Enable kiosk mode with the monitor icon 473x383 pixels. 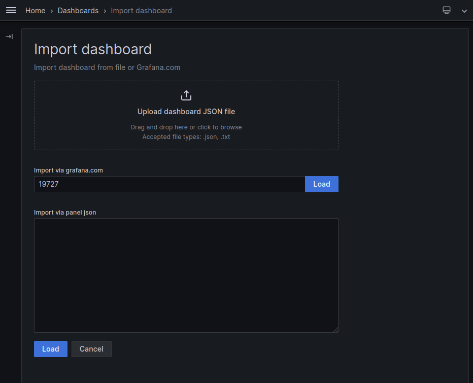click(446, 10)
